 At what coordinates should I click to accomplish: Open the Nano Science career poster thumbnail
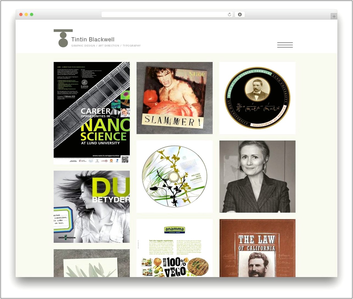tap(92, 113)
